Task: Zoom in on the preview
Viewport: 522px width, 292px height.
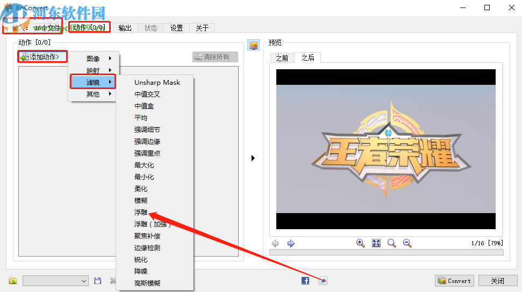Action: click(x=361, y=243)
